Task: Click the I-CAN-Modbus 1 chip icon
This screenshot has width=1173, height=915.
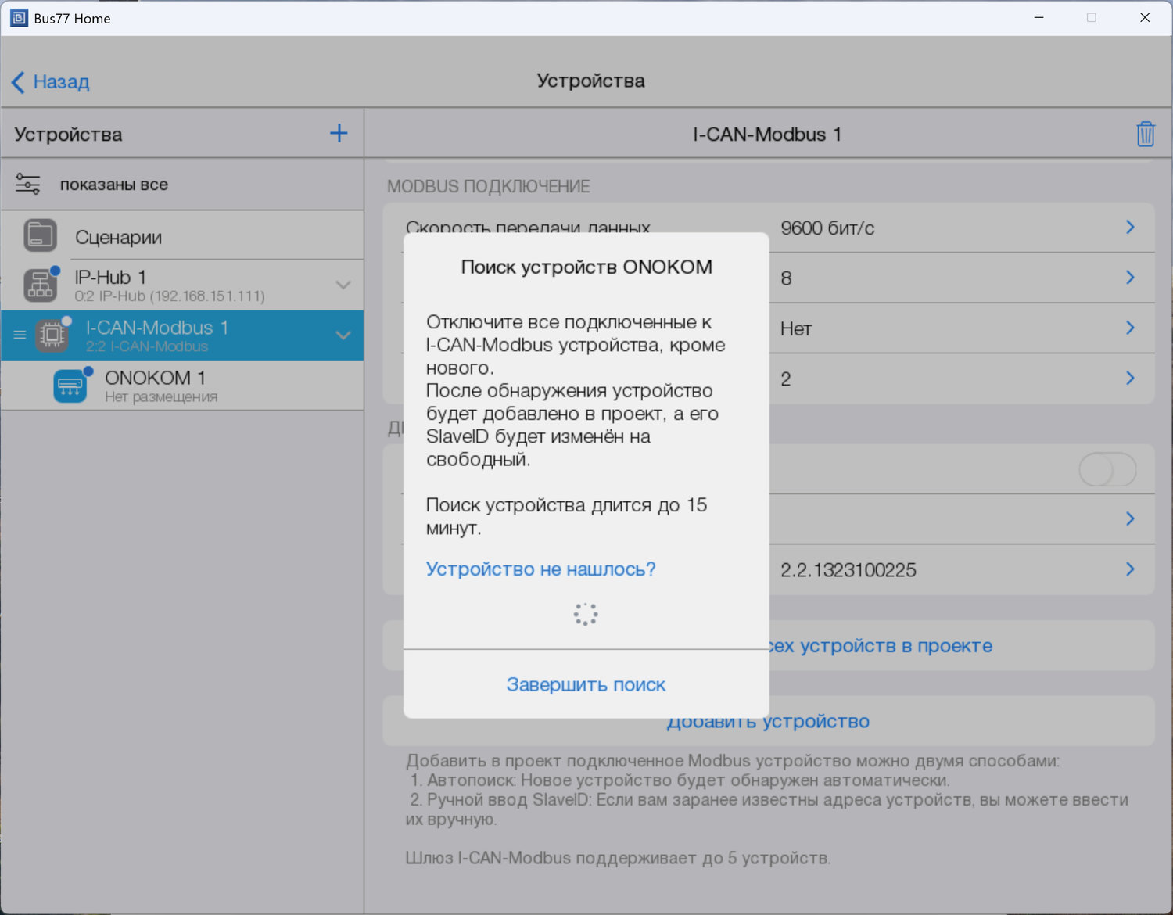Action: pos(52,335)
